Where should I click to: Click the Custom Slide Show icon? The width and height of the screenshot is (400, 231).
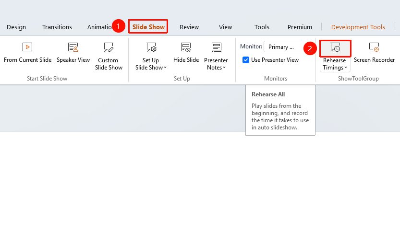[x=109, y=47]
